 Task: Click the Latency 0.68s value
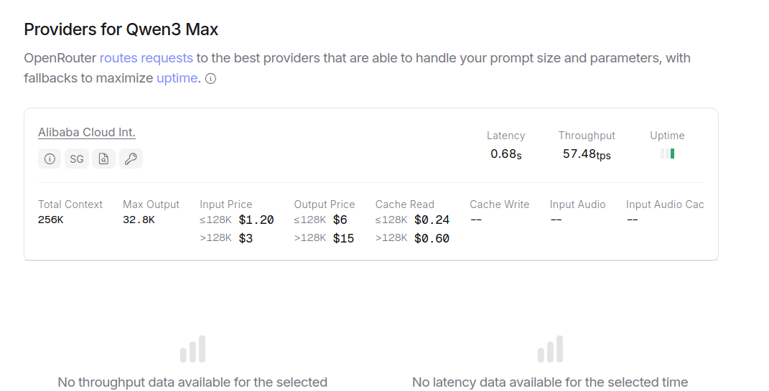[505, 154]
